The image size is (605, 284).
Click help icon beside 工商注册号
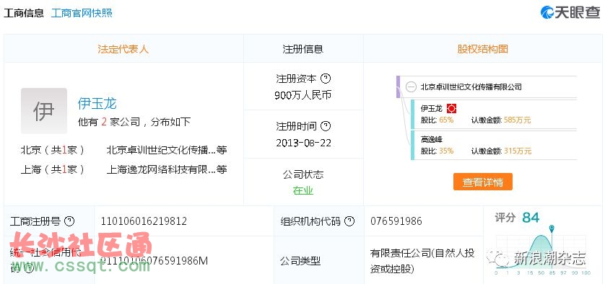[x=69, y=221]
